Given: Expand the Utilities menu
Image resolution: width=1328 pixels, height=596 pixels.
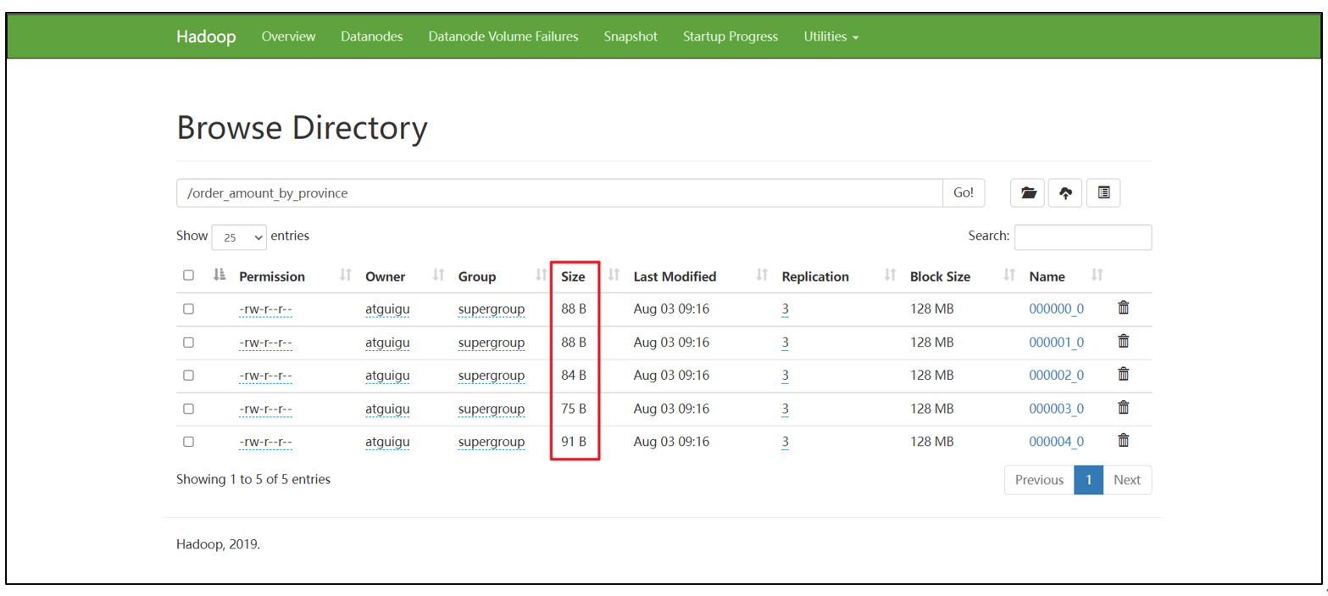Looking at the screenshot, I should (x=831, y=36).
